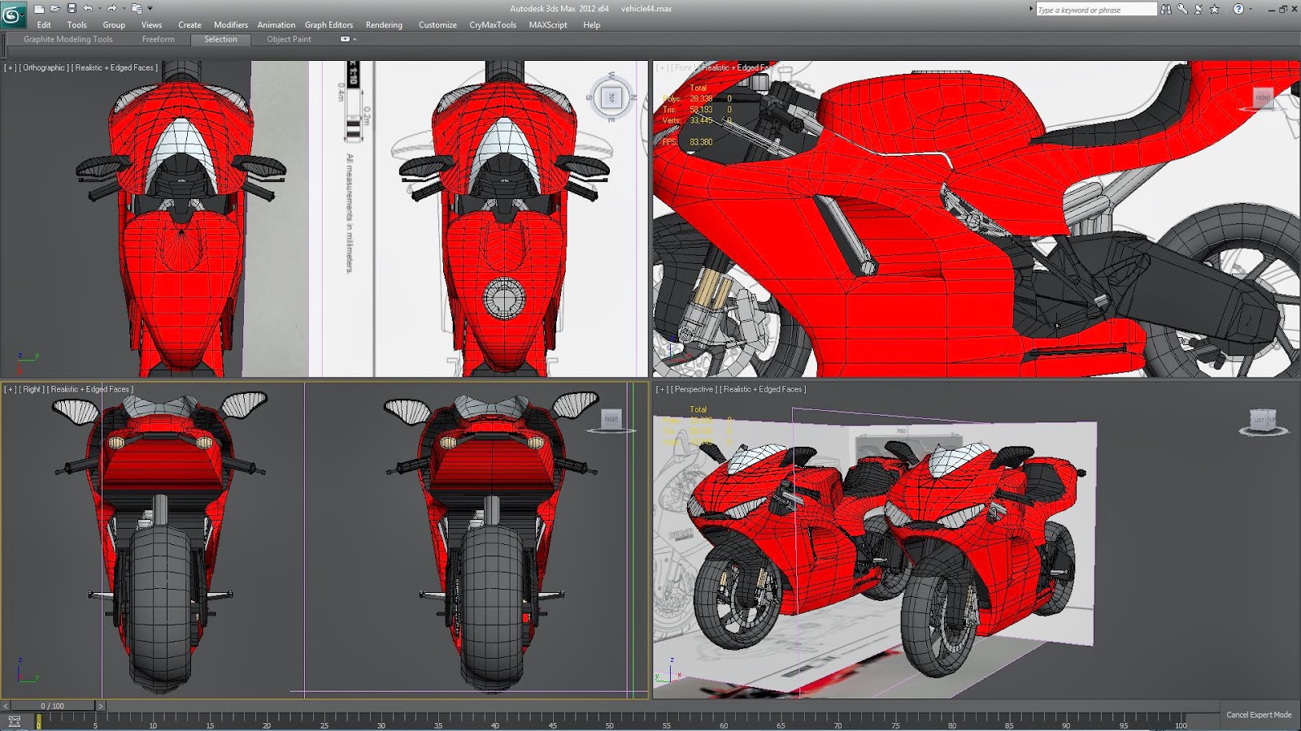Screen dimensions: 1301x731
Task: Click the Project Folder icon in quick toolbar
Action: [x=137, y=9]
